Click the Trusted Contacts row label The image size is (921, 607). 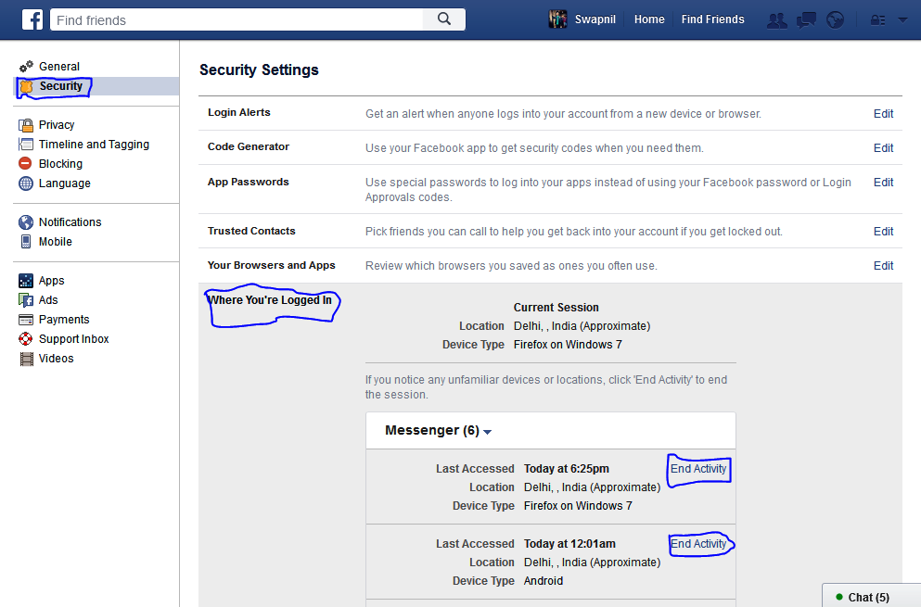(x=251, y=231)
